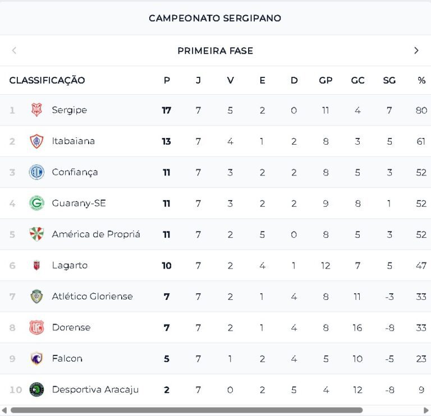The height and width of the screenshot is (416, 431).
Task: Open the Sergipe team name link
Action: click(69, 110)
